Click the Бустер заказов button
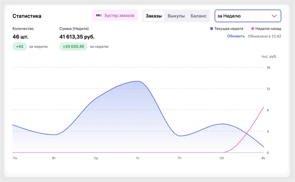Viewport: 295px width, 182px height. 115,15
